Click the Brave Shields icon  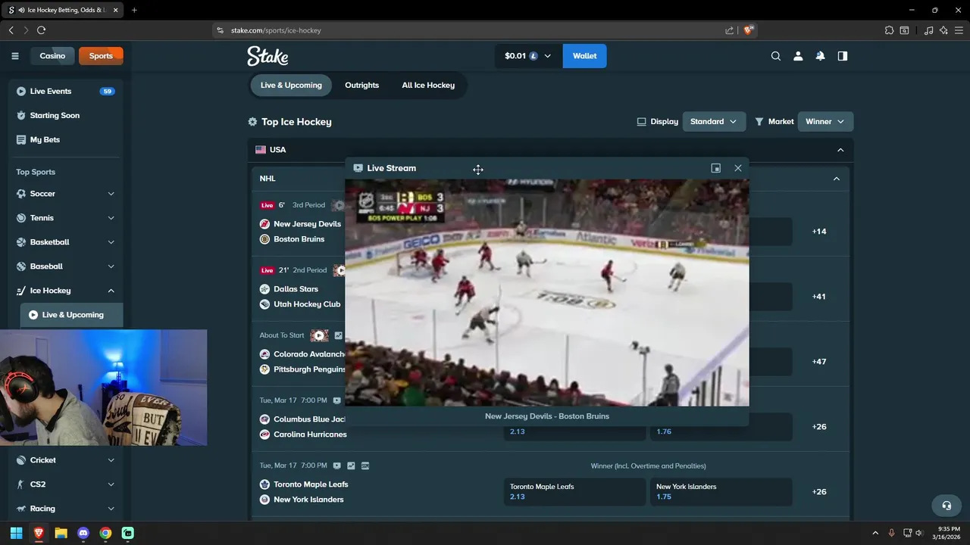tap(749, 30)
